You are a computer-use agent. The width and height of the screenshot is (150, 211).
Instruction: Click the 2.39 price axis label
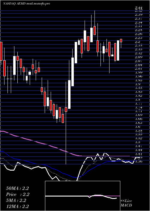[139, 14]
